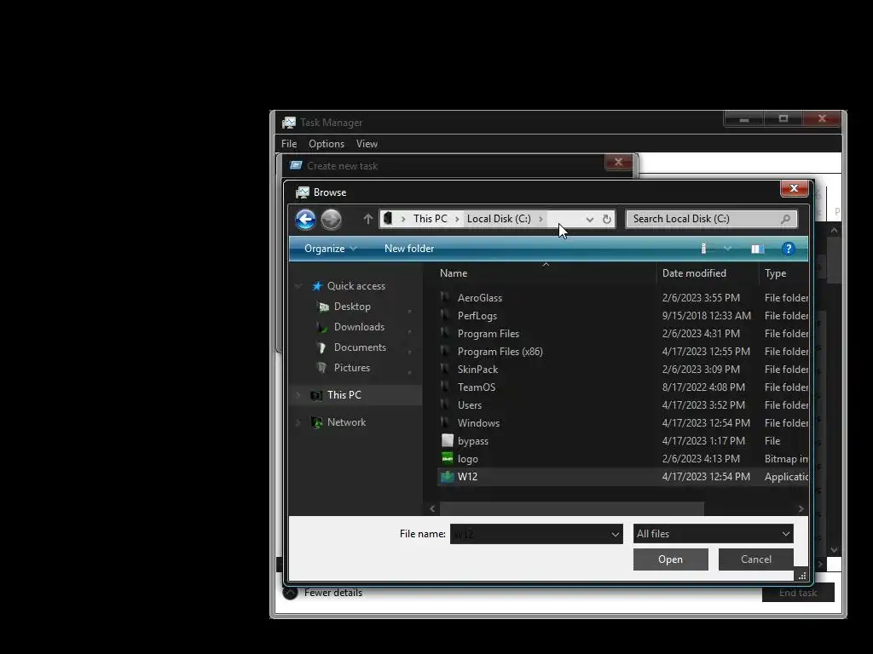Image resolution: width=873 pixels, height=654 pixels.
Task: Select the Users folder
Action: (x=623, y=405)
